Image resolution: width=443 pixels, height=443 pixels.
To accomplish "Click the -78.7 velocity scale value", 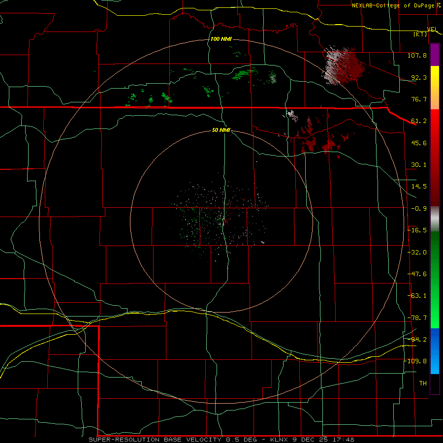I will (x=417, y=318).
